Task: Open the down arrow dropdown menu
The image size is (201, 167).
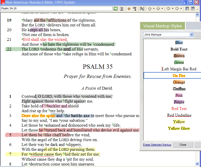Action: 162,9
